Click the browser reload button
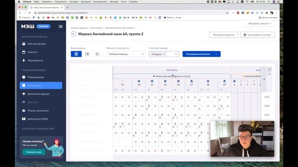This screenshot has width=298, height=167. click(x=30, y=13)
